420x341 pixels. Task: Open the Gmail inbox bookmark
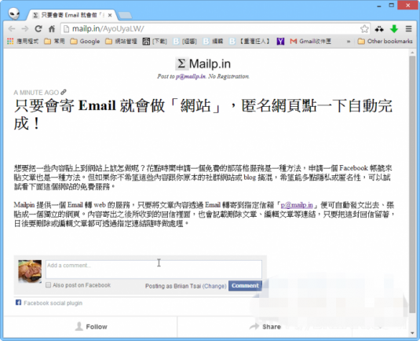pyautogui.click(x=311, y=41)
